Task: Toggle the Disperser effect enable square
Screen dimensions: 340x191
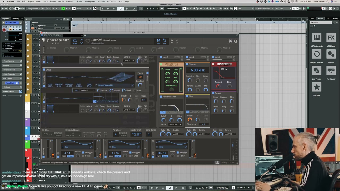Action: tap(213, 64)
